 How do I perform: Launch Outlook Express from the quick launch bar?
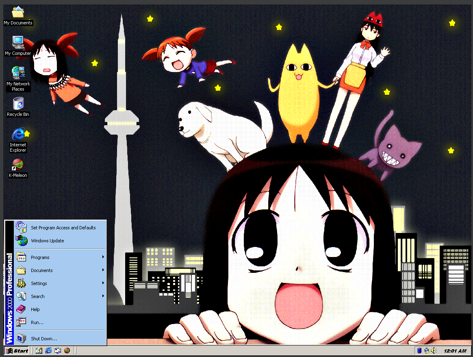tap(58, 350)
